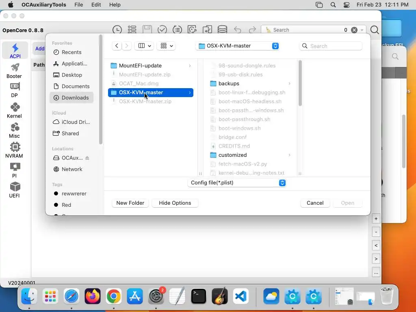Select Network in the sidebar
This screenshot has height=312, width=416.
(x=71, y=169)
